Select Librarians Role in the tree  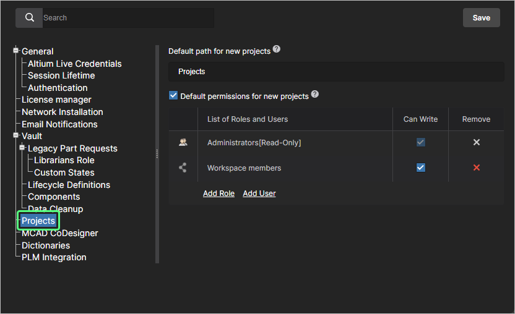click(x=64, y=161)
